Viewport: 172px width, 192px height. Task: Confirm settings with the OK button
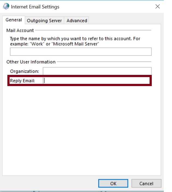(113, 184)
